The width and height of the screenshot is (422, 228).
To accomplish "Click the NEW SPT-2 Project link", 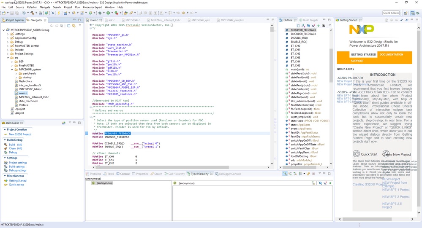I will point(396,196).
